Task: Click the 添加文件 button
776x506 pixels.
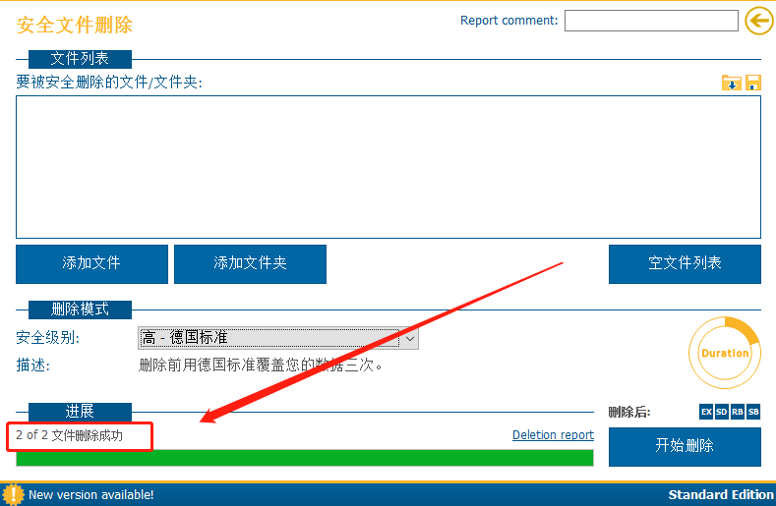Action: pos(91,263)
